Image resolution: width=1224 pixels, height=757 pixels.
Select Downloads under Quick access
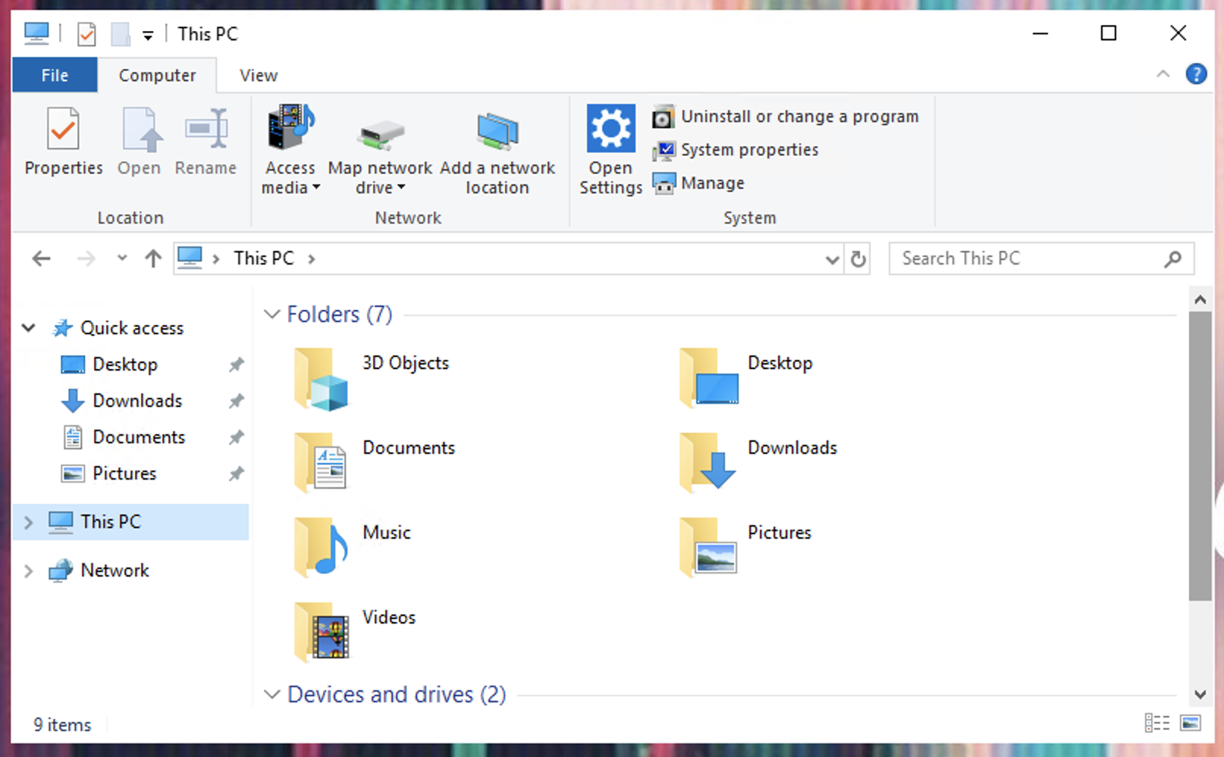(137, 401)
